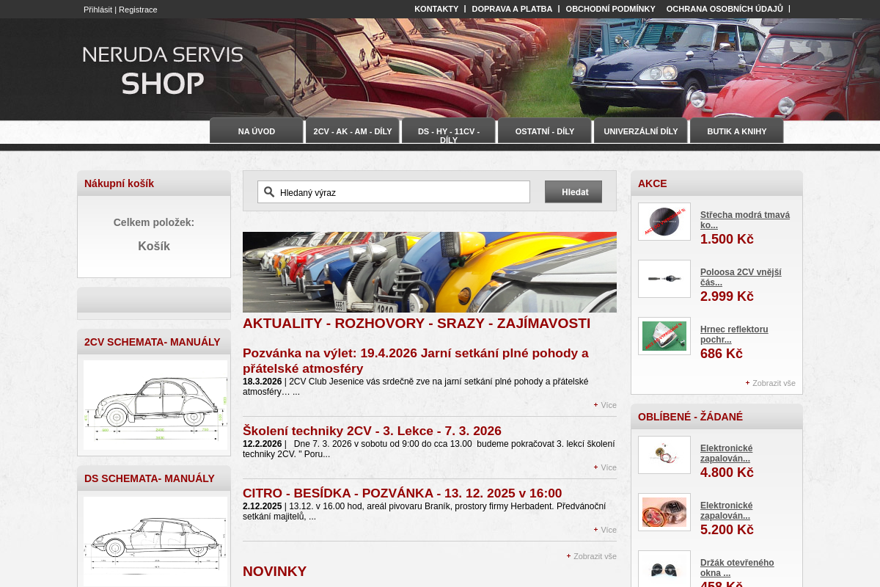Click the Přihlásit link
This screenshot has width=880, height=587.
[98, 10]
